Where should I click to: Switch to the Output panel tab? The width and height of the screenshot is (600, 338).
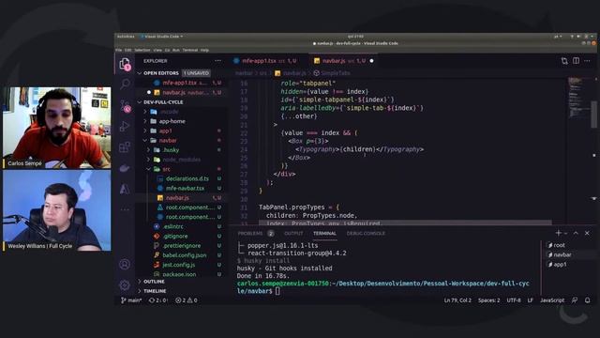(293, 234)
